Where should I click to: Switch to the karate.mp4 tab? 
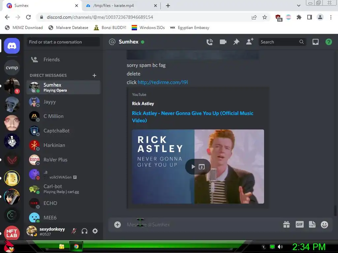tap(121, 6)
